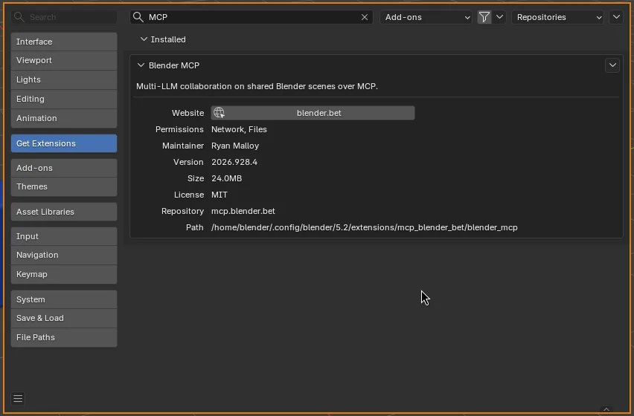Clear the MCP search text

365,17
